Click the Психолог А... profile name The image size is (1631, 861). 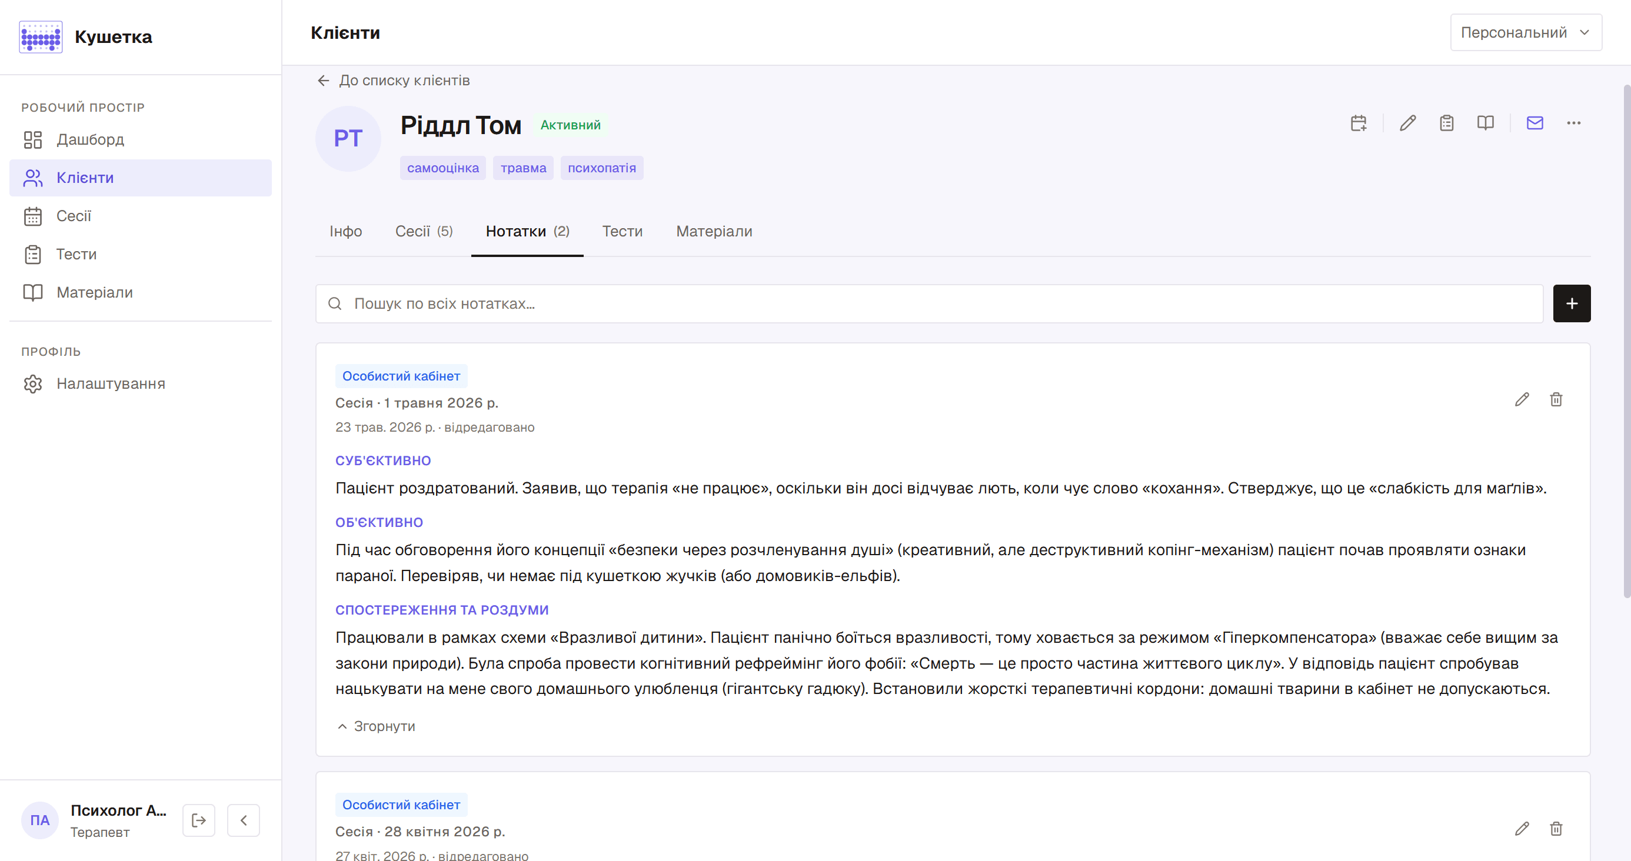pyautogui.click(x=118, y=810)
